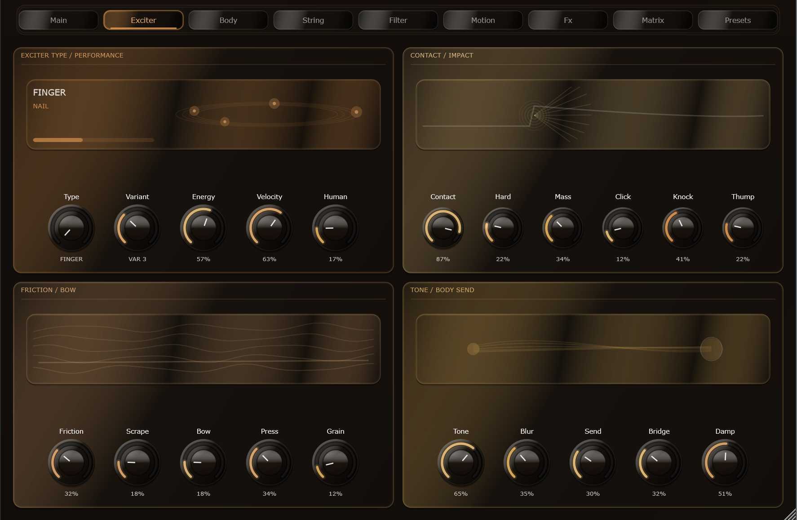This screenshot has height=520, width=797.
Task: Open the Matrix tab
Action: point(653,20)
